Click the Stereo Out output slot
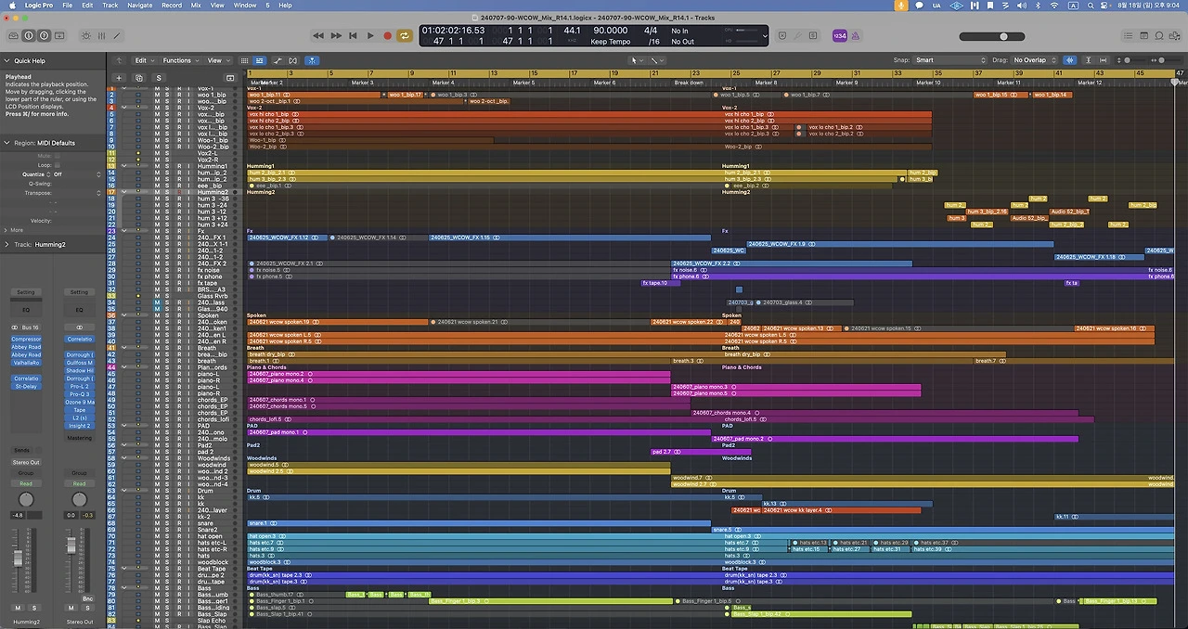This screenshot has height=629, width=1188. click(x=26, y=462)
